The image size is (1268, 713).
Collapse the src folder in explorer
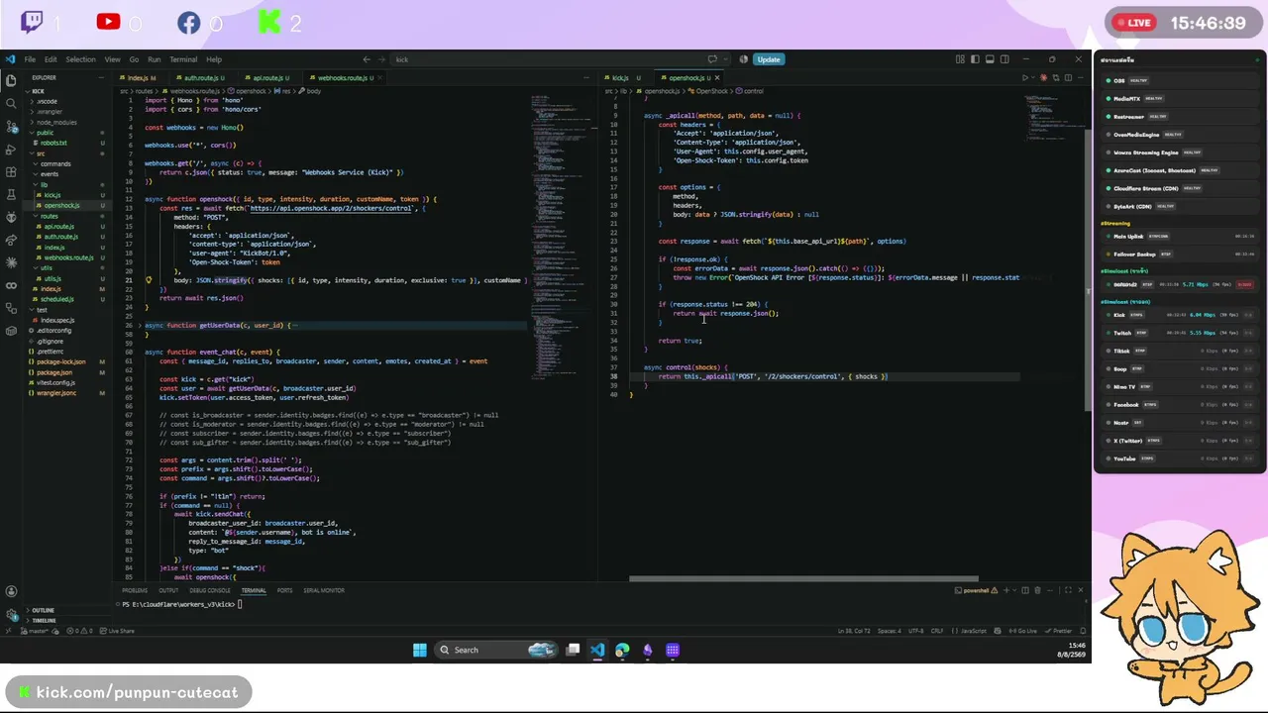(40, 153)
